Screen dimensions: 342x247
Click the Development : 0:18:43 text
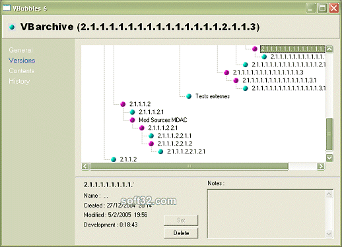click(111, 225)
